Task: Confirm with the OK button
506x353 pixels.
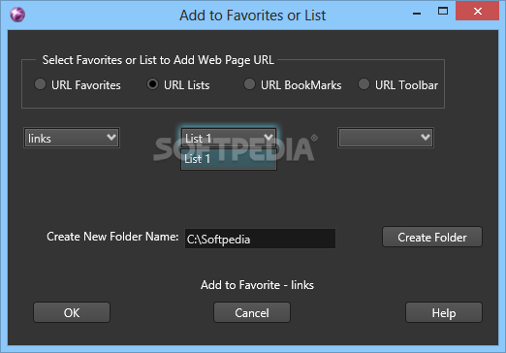Action: point(72,312)
